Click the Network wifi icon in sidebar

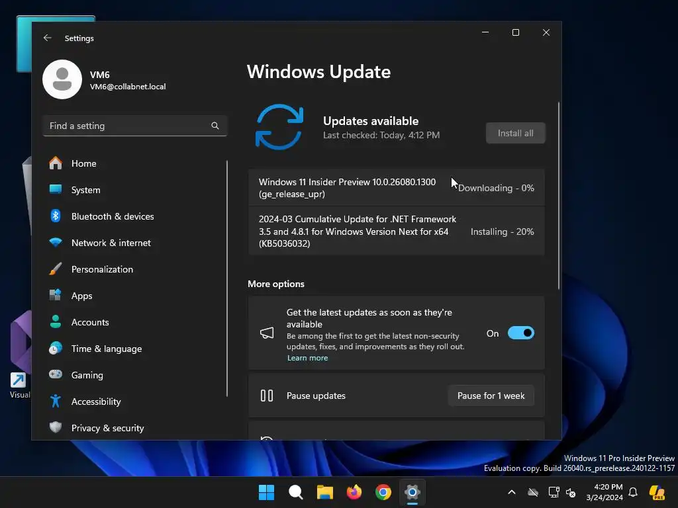click(x=56, y=242)
